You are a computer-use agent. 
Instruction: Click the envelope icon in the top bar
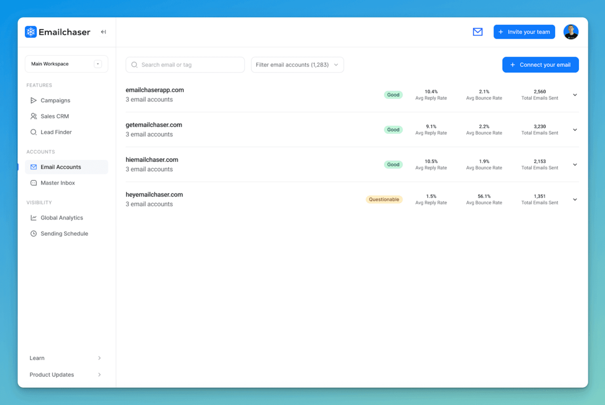click(x=478, y=31)
